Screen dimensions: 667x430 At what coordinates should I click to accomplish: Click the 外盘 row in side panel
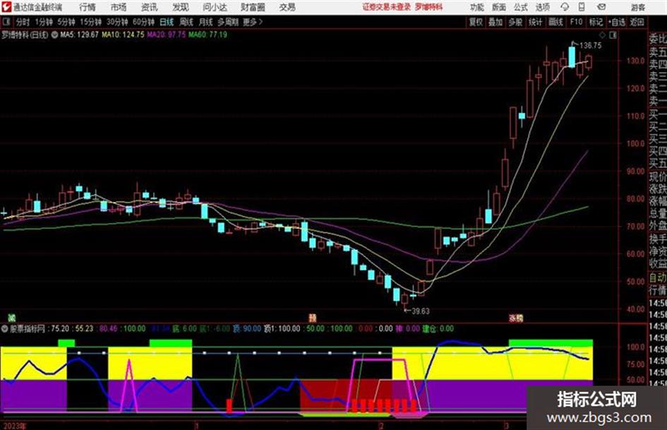(x=658, y=226)
